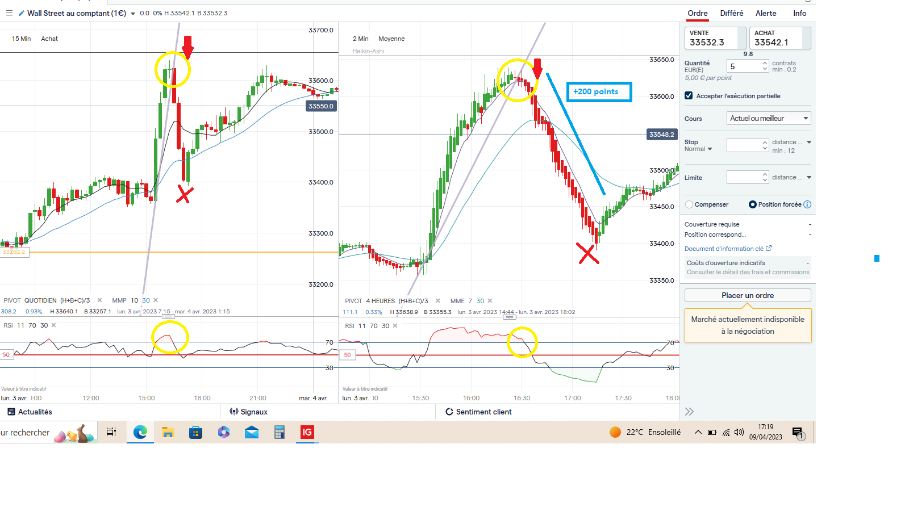The width and height of the screenshot is (909, 511).
Task: Click the Wi-Fi network tray icon
Action: [726, 433]
